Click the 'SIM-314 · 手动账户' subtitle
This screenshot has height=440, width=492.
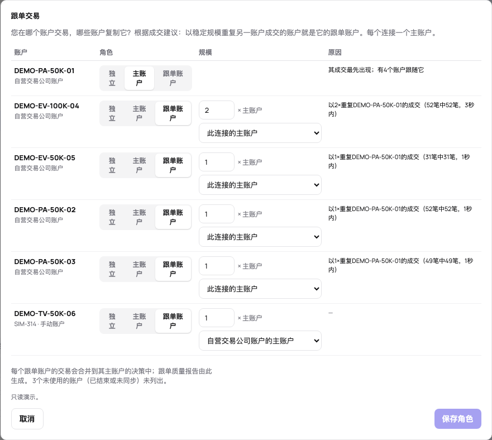point(39,324)
